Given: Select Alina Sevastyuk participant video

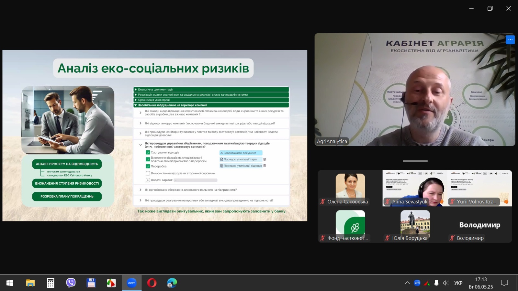Looking at the screenshot, I should [x=415, y=188].
